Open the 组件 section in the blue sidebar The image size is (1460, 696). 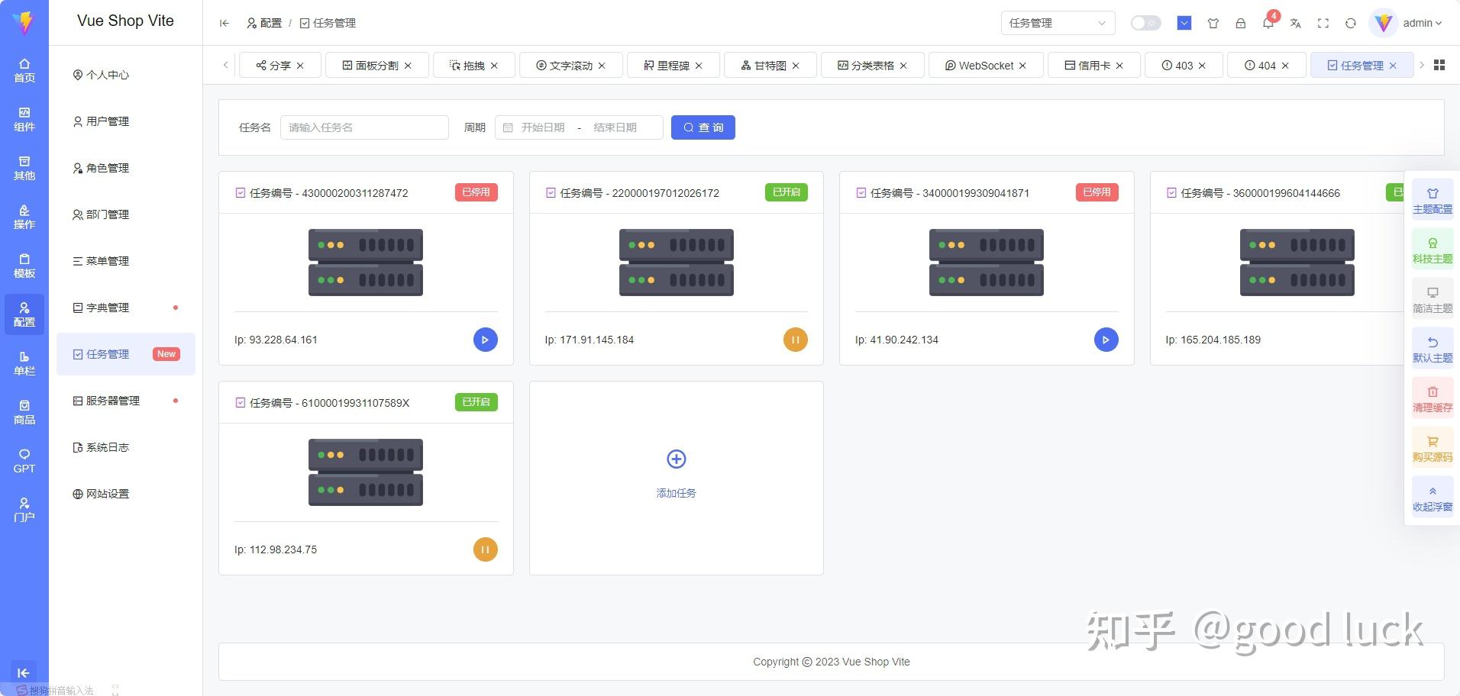pos(24,119)
